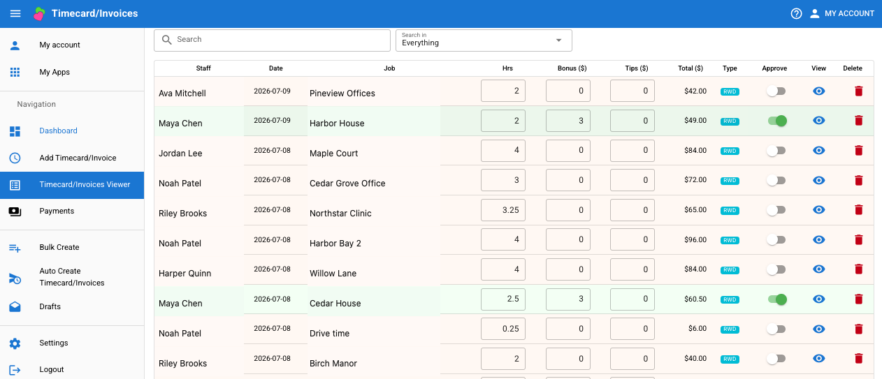This screenshot has height=379, width=882.
Task: View Maya Chen Harbor House timecard
Action: (819, 121)
